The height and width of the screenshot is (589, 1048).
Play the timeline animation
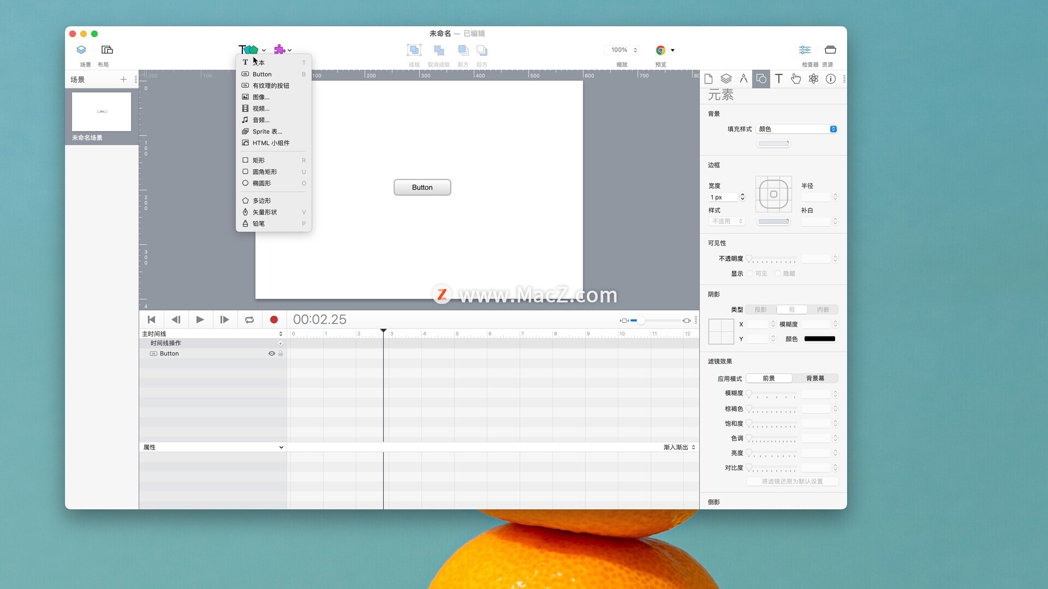[x=200, y=320]
